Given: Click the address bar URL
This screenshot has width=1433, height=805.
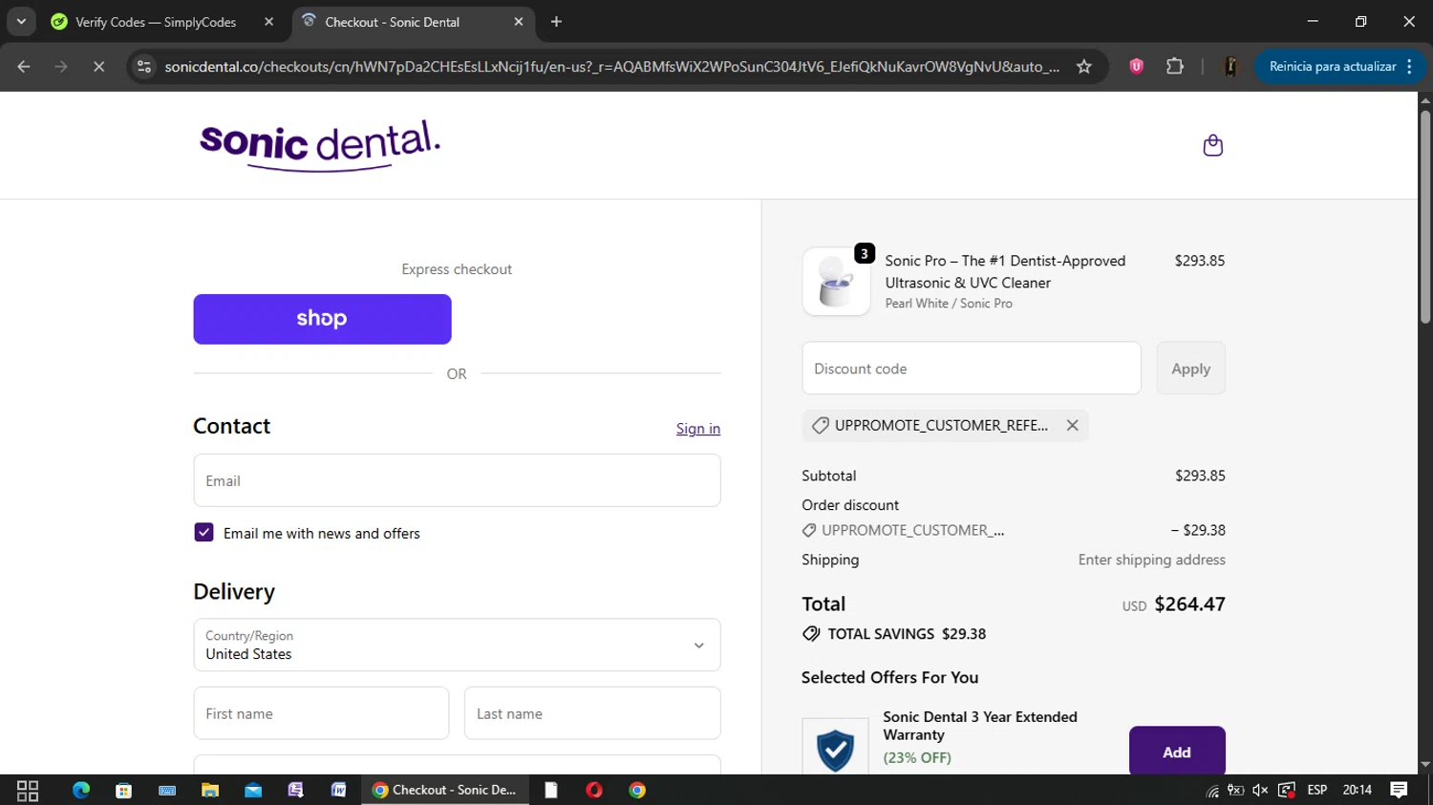Looking at the screenshot, I should click(611, 67).
